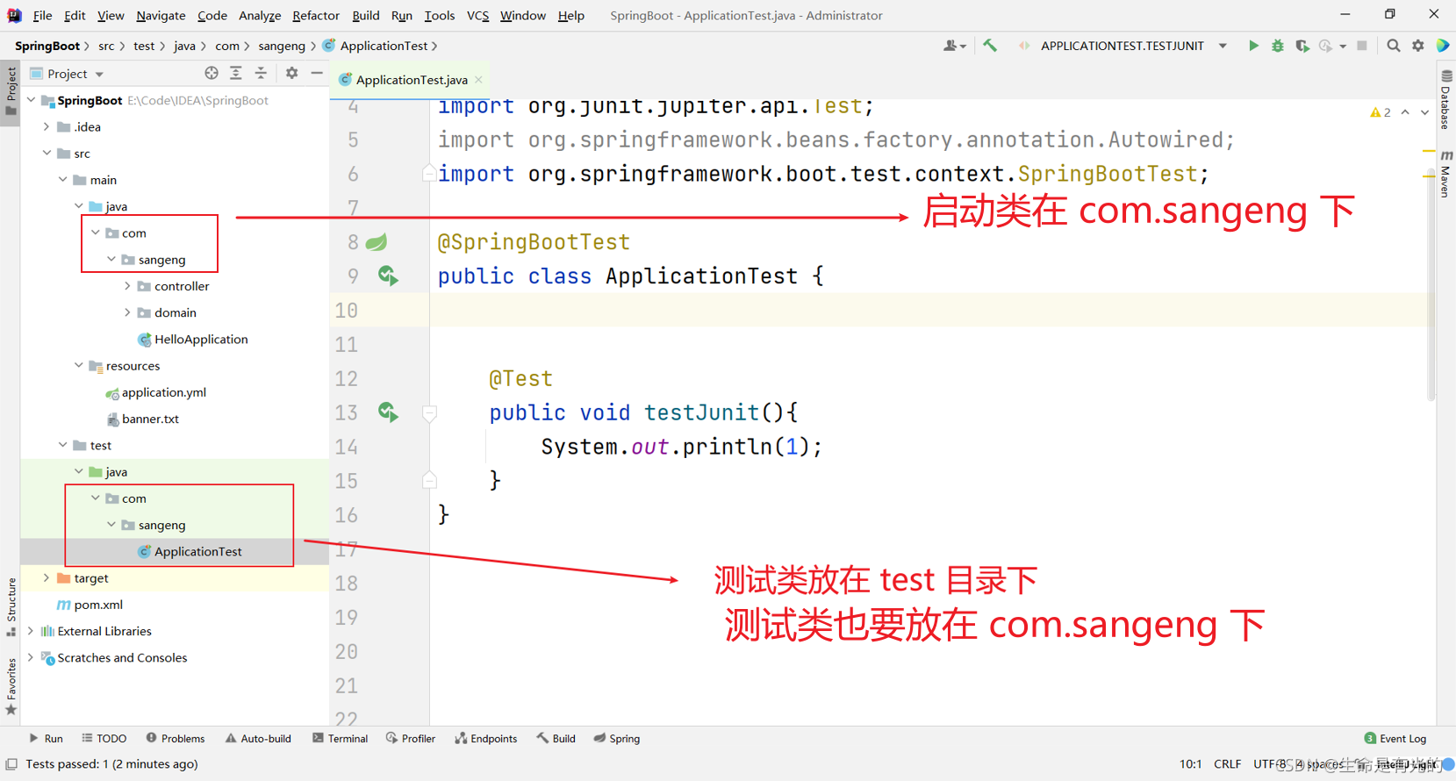Open the Build menu
Image resolution: width=1456 pixels, height=781 pixels.
(x=365, y=15)
